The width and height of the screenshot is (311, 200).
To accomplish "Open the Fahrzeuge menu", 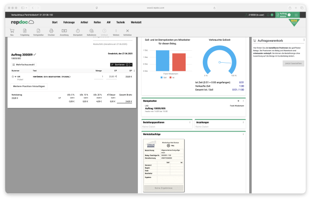I will coord(69,22).
